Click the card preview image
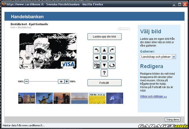Viewport: 189px width, 129px height. tap(48, 51)
